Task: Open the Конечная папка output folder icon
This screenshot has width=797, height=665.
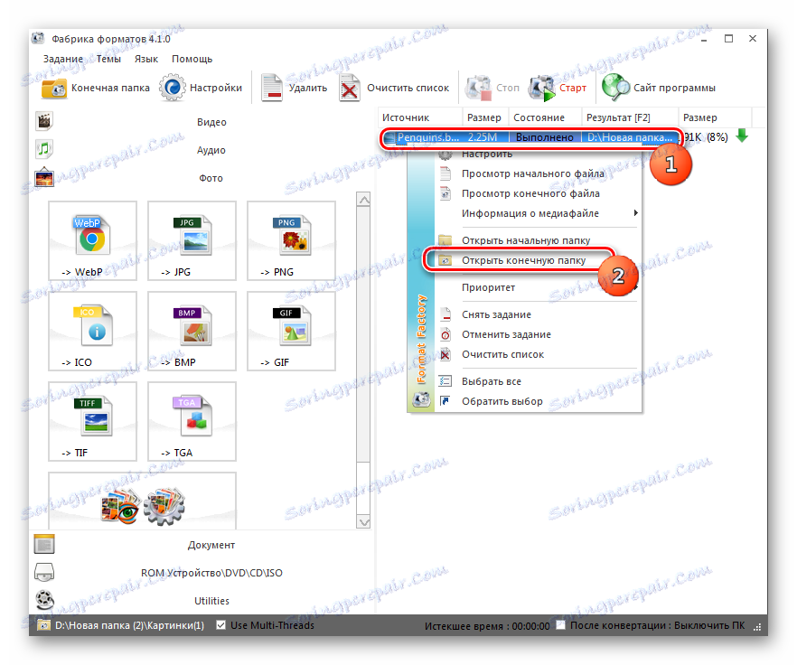Action: point(53,89)
